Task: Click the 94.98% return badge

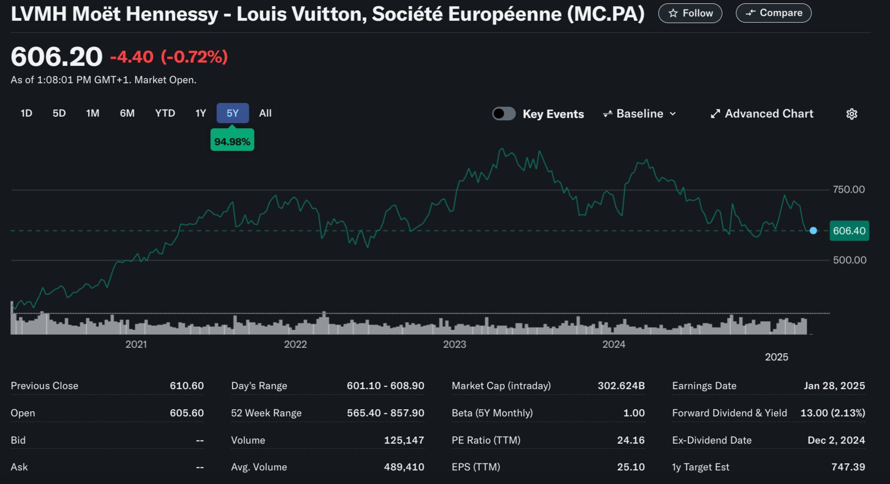Action: (x=232, y=141)
